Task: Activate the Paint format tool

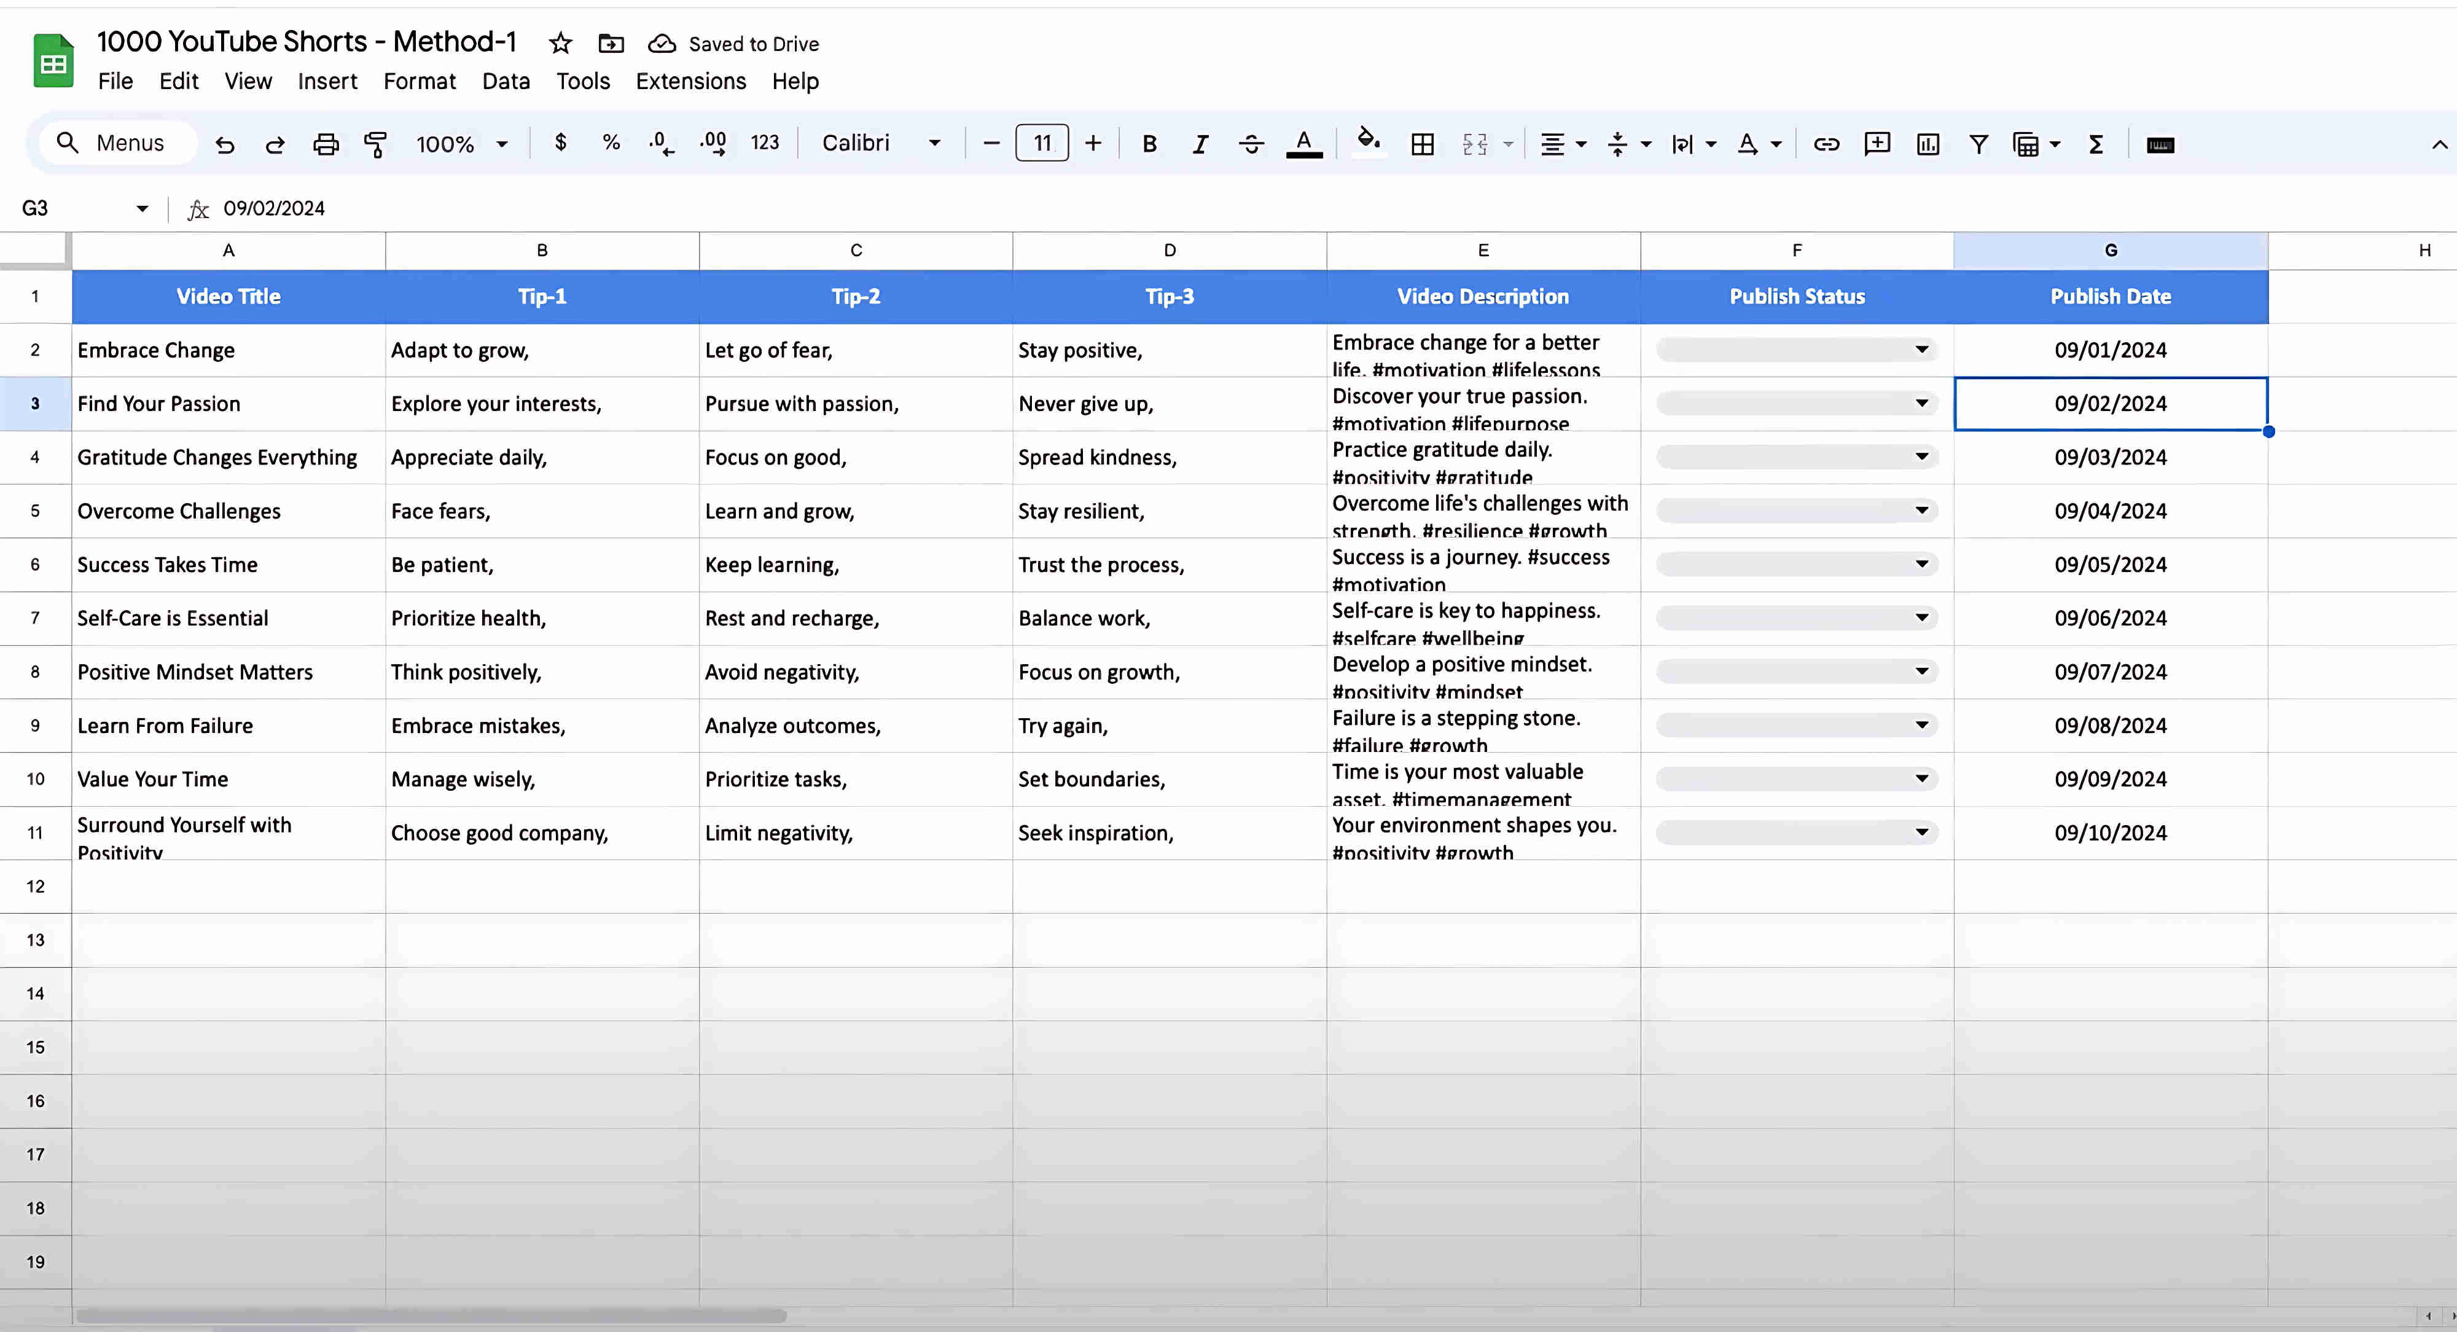Action: 376,144
